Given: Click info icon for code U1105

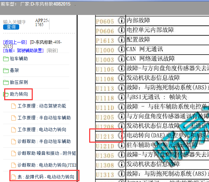Looking at the screenshot, I should click(121, 68).
